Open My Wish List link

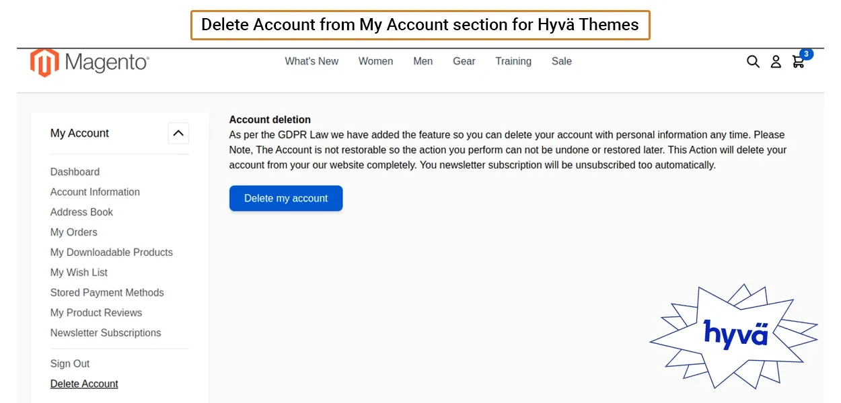(x=79, y=273)
